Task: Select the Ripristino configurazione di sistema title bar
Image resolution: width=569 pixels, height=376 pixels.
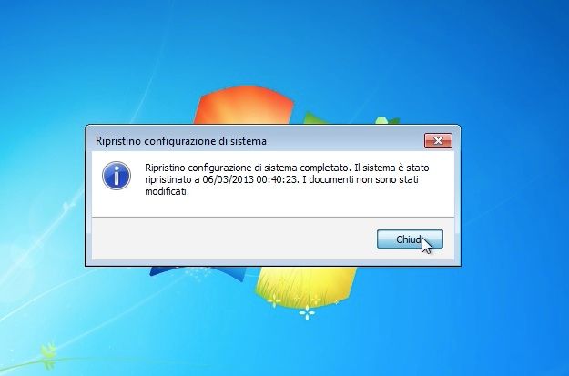Action: (x=254, y=141)
